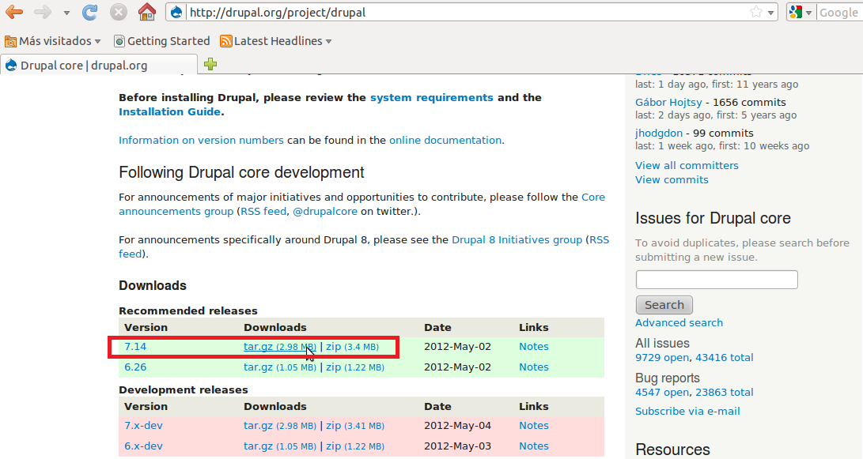
Task: Stop loading the page
Action: click(118, 12)
